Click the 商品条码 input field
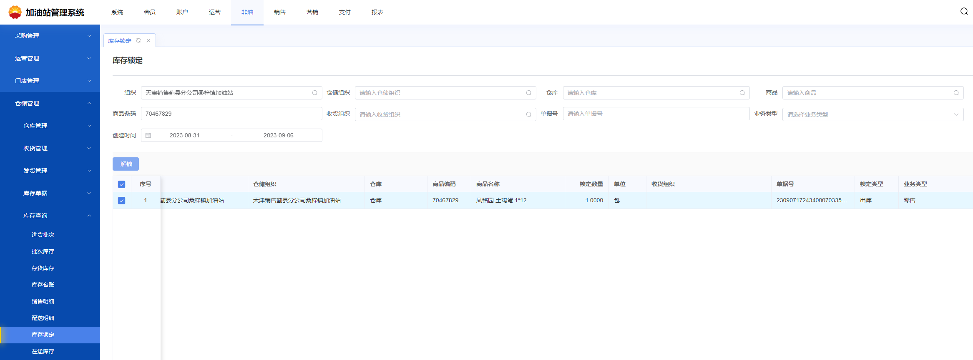Image resolution: width=973 pixels, height=360 pixels. pos(231,114)
